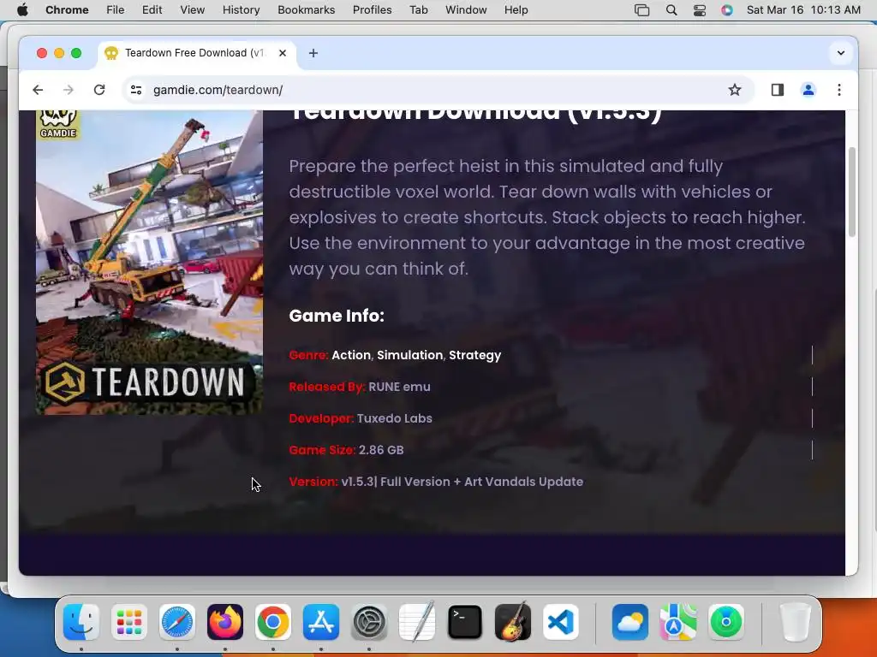Close the Teardown Free Download tab

pyautogui.click(x=283, y=53)
